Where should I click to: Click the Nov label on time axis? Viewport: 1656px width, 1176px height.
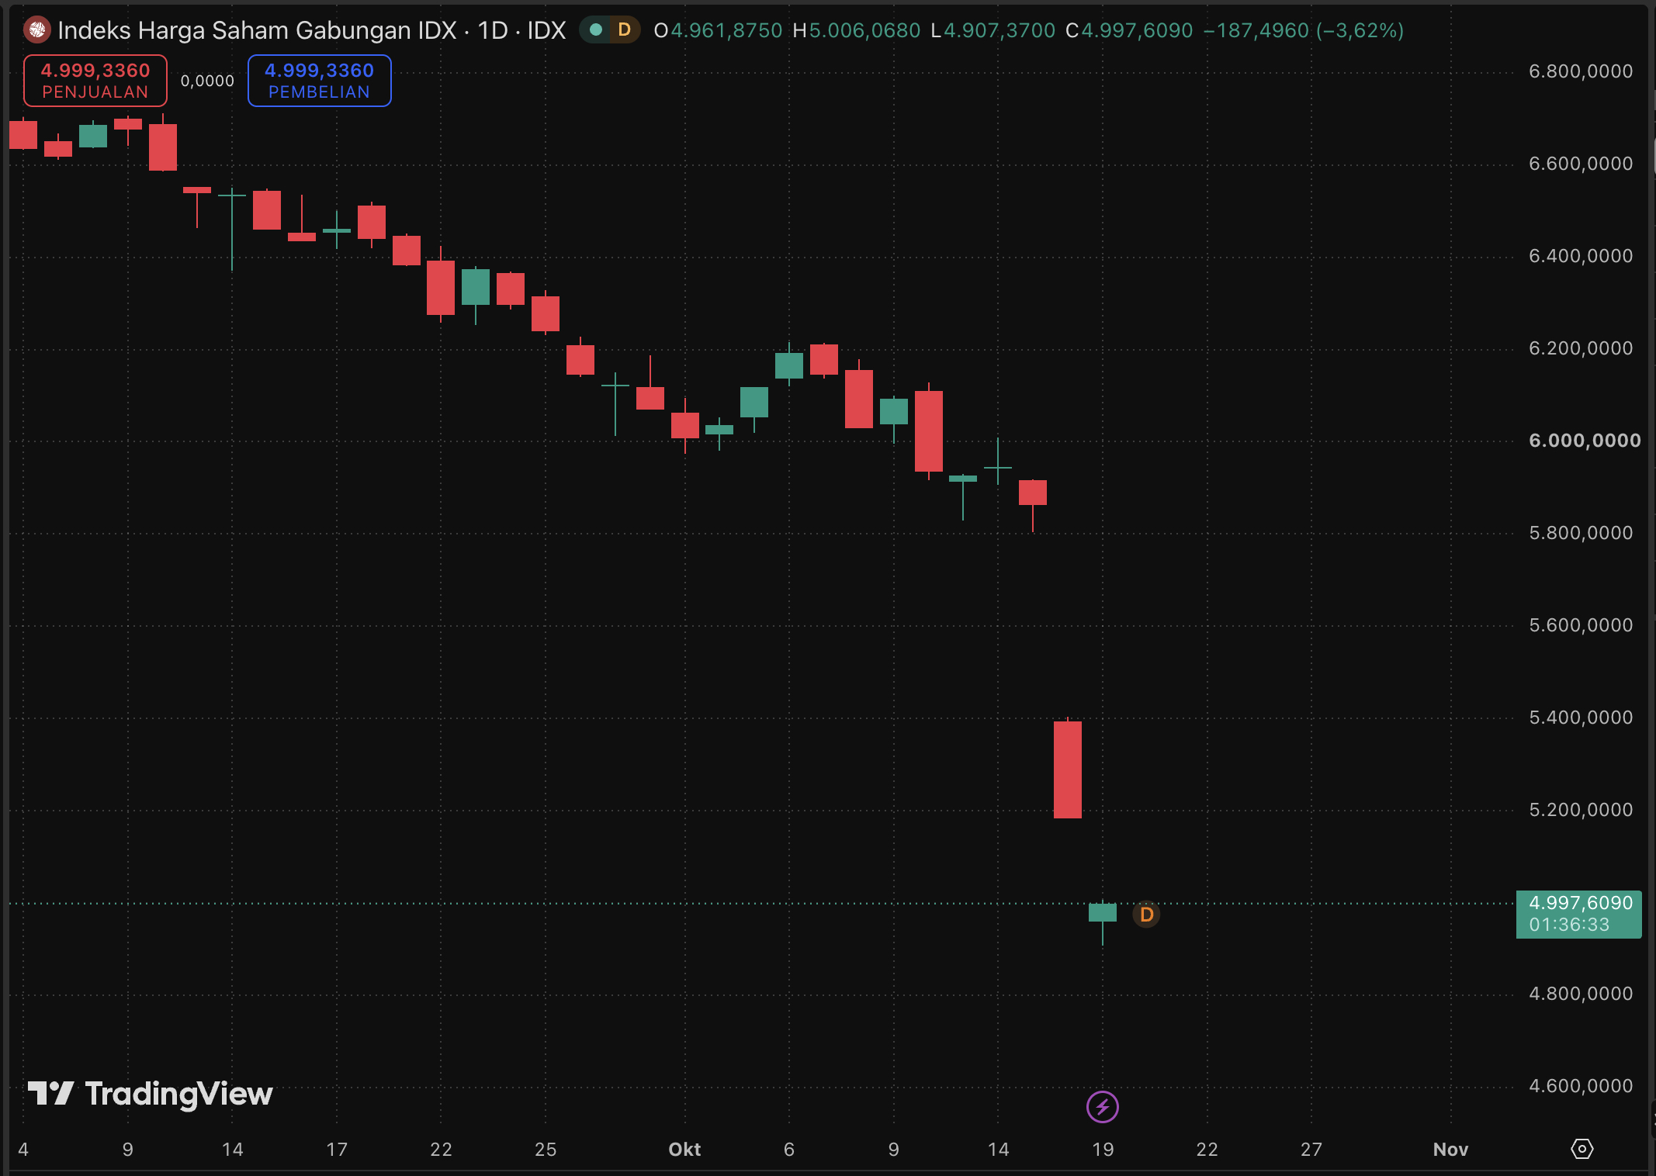(x=1450, y=1150)
